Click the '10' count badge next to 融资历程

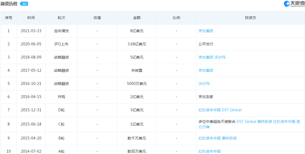coord(24,4)
